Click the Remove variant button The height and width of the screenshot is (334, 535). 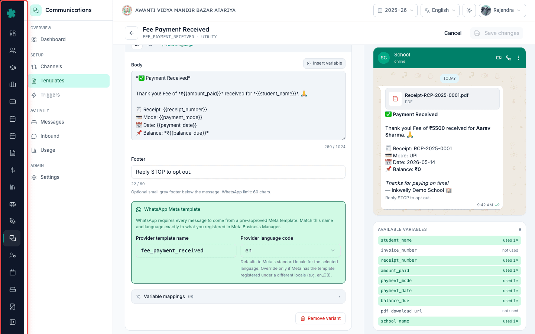coord(320,318)
